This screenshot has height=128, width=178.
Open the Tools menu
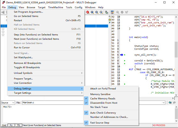point(69,7)
